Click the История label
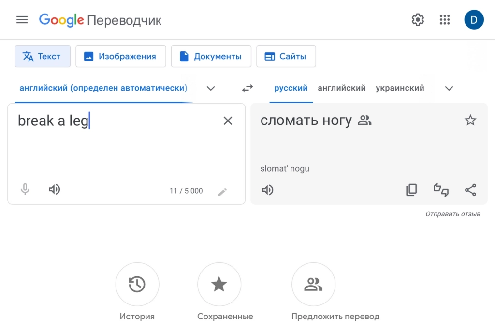 tap(137, 316)
